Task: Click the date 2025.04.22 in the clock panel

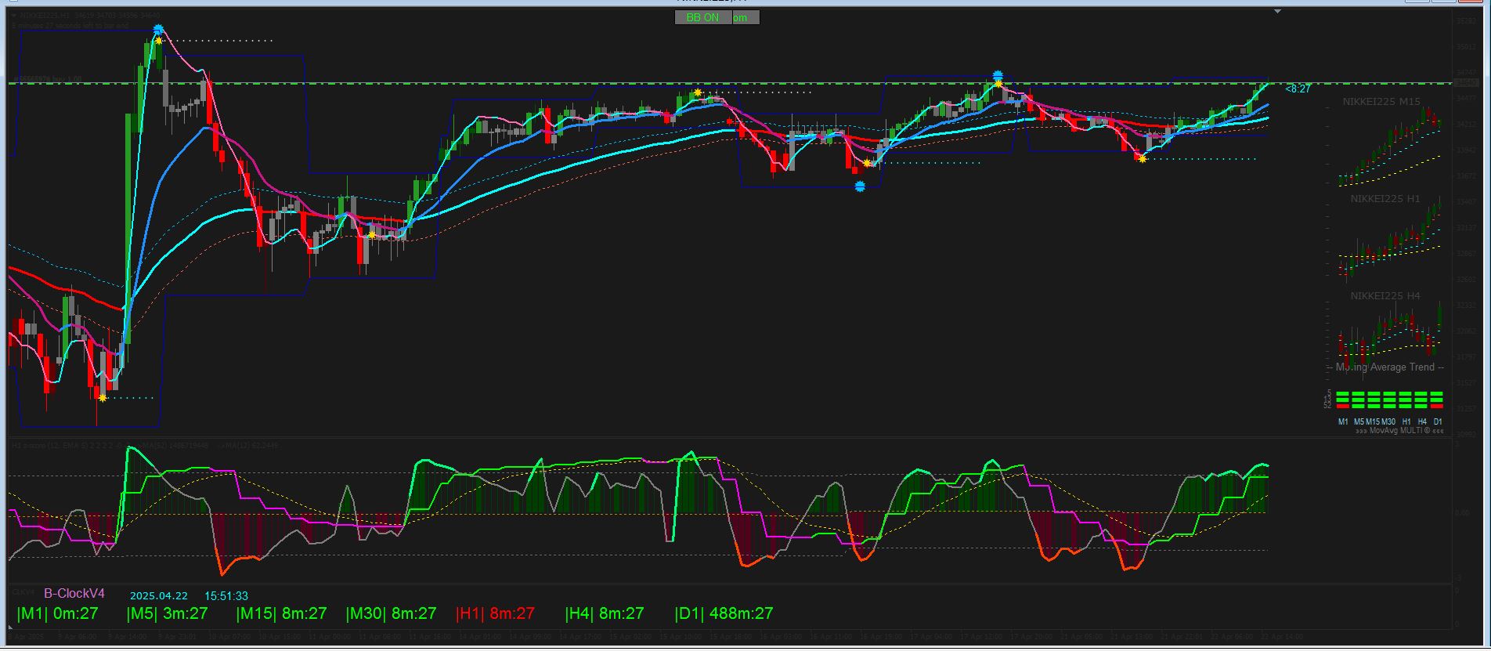Action: 159,596
